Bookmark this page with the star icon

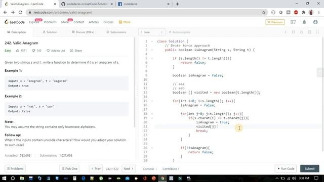pyautogui.click(x=264, y=12)
